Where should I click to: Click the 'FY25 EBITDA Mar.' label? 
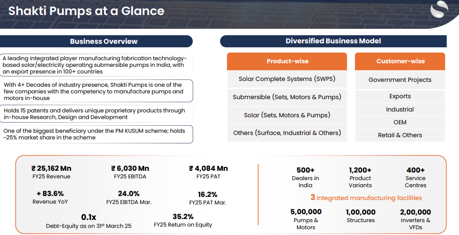129,202
